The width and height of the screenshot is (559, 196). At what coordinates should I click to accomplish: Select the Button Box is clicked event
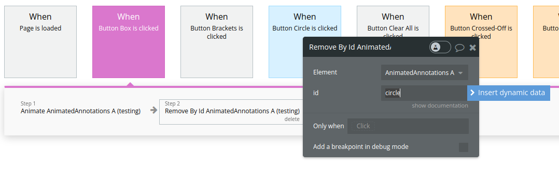(x=129, y=41)
